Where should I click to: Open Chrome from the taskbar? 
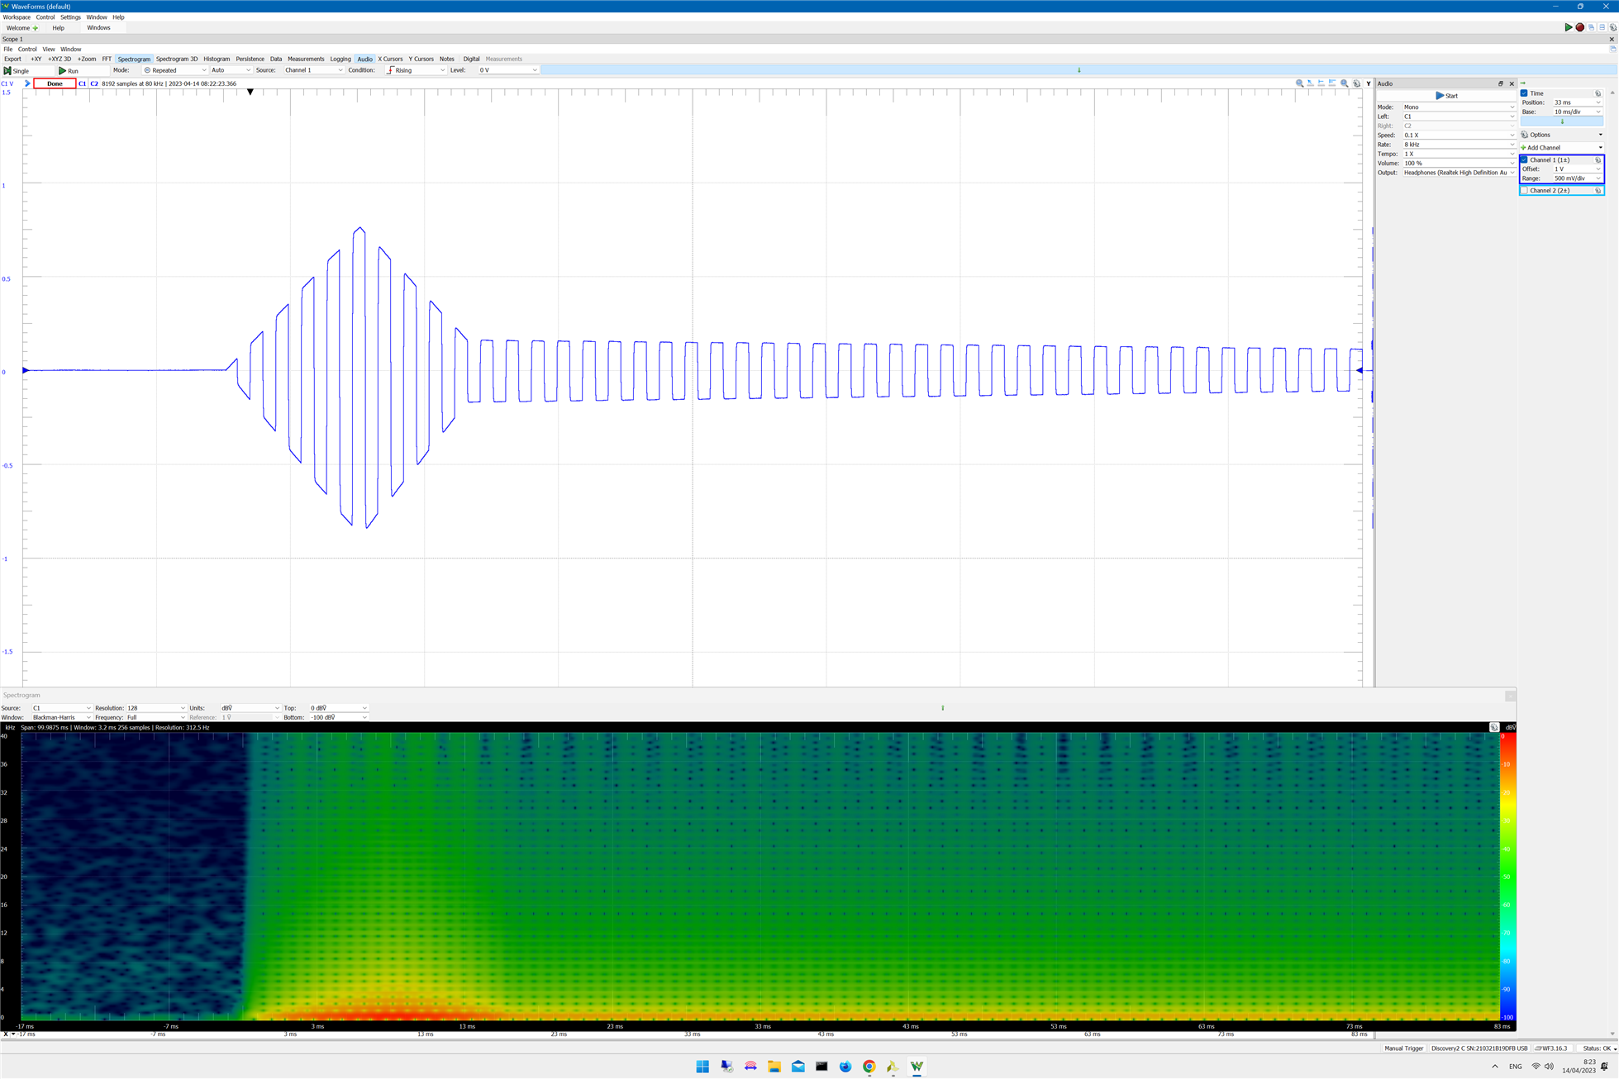click(869, 1067)
